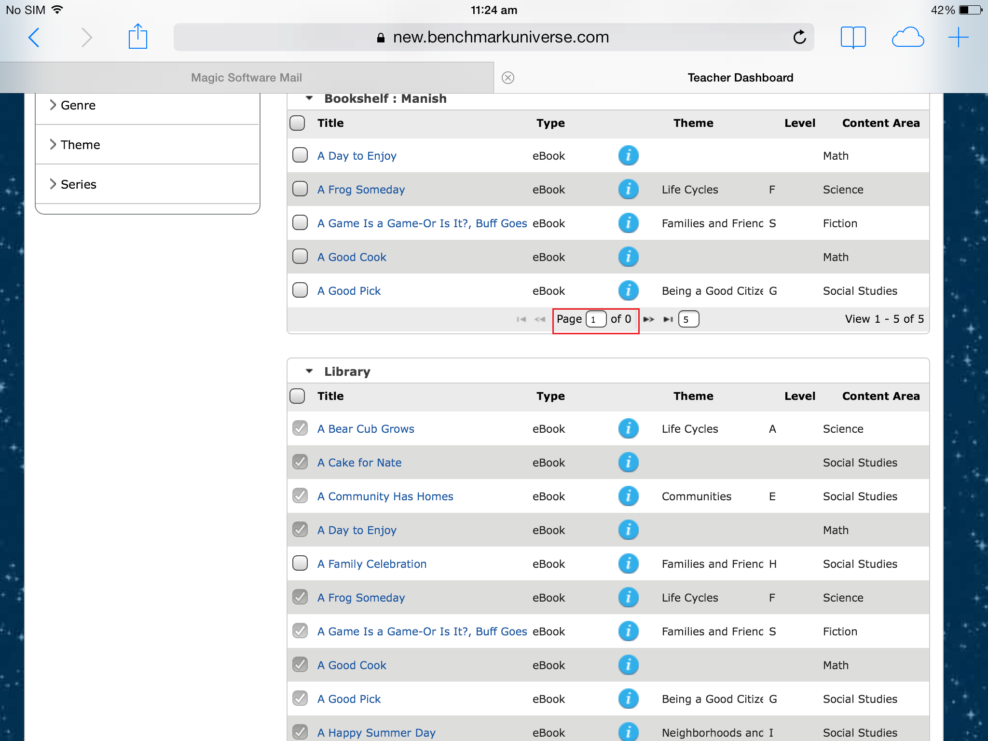The height and width of the screenshot is (741, 988).
Task: Open iCloud tabs cloud icon
Action: pos(907,37)
